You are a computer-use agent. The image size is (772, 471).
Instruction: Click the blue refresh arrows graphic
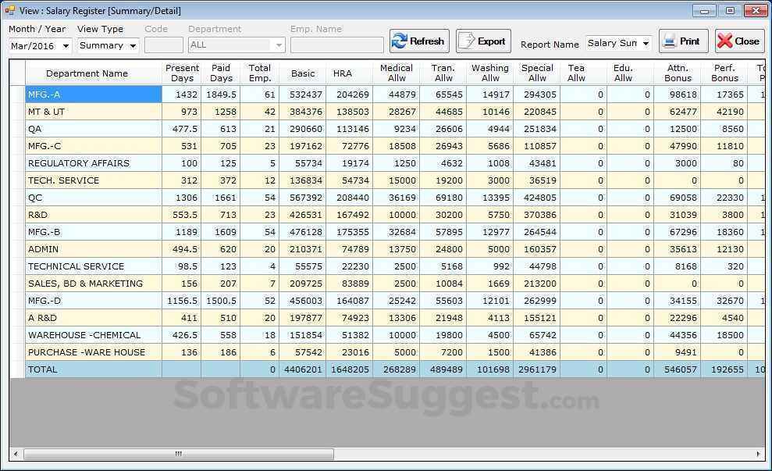398,41
